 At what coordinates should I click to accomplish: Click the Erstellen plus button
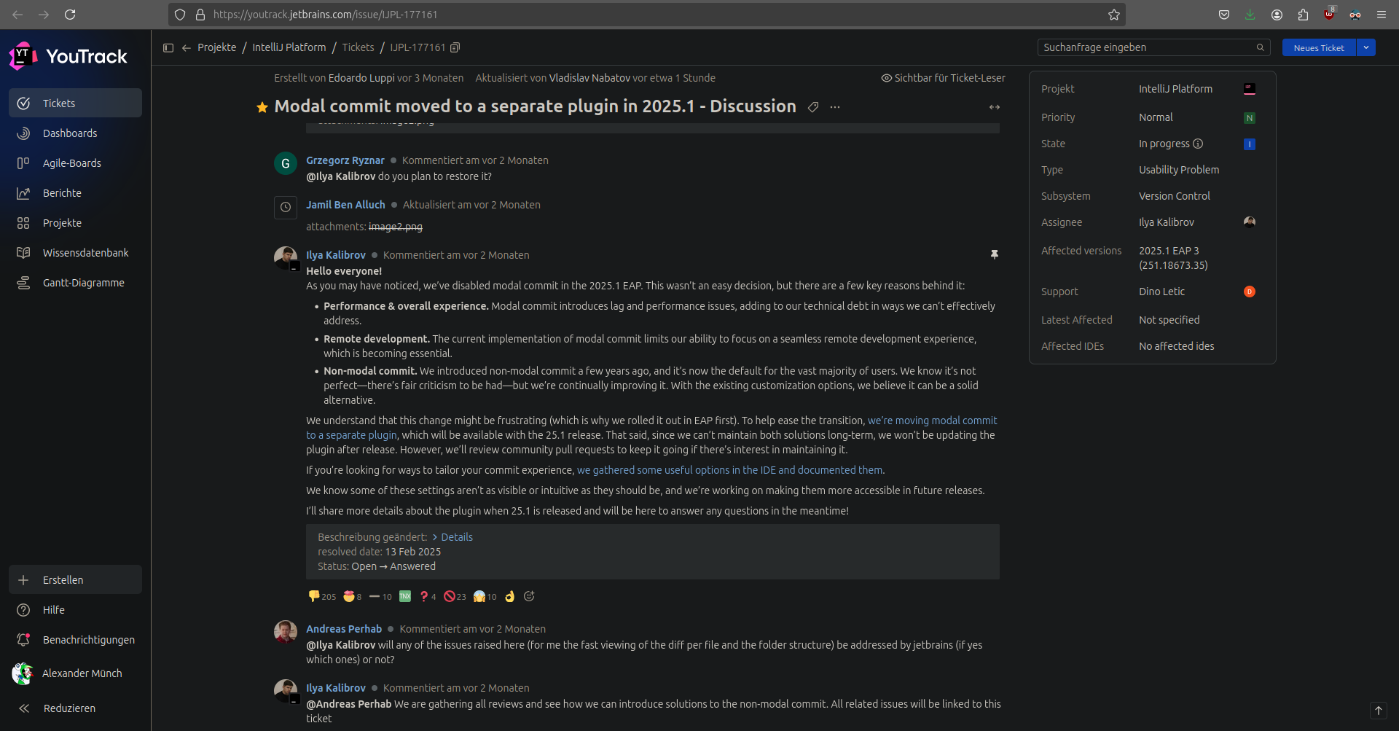[75, 580]
